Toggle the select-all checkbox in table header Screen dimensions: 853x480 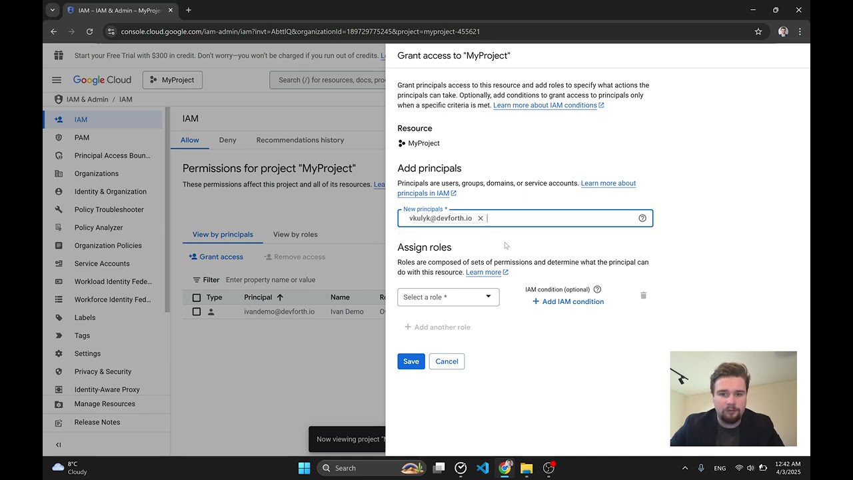(x=196, y=297)
